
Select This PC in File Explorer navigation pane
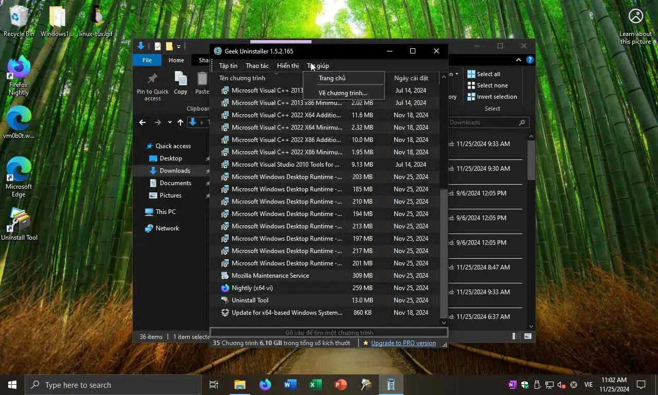click(166, 212)
